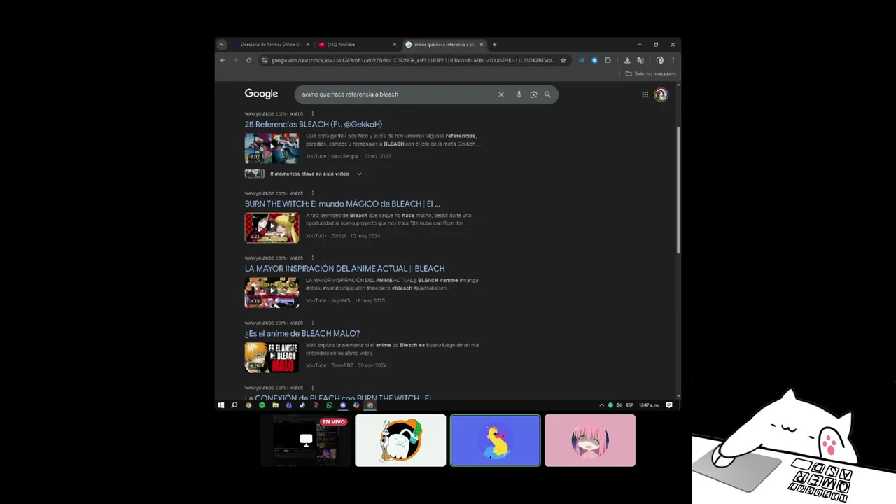Close the Directorio de Animes tab
Viewport: 896px width, 504px height.
point(307,45)
